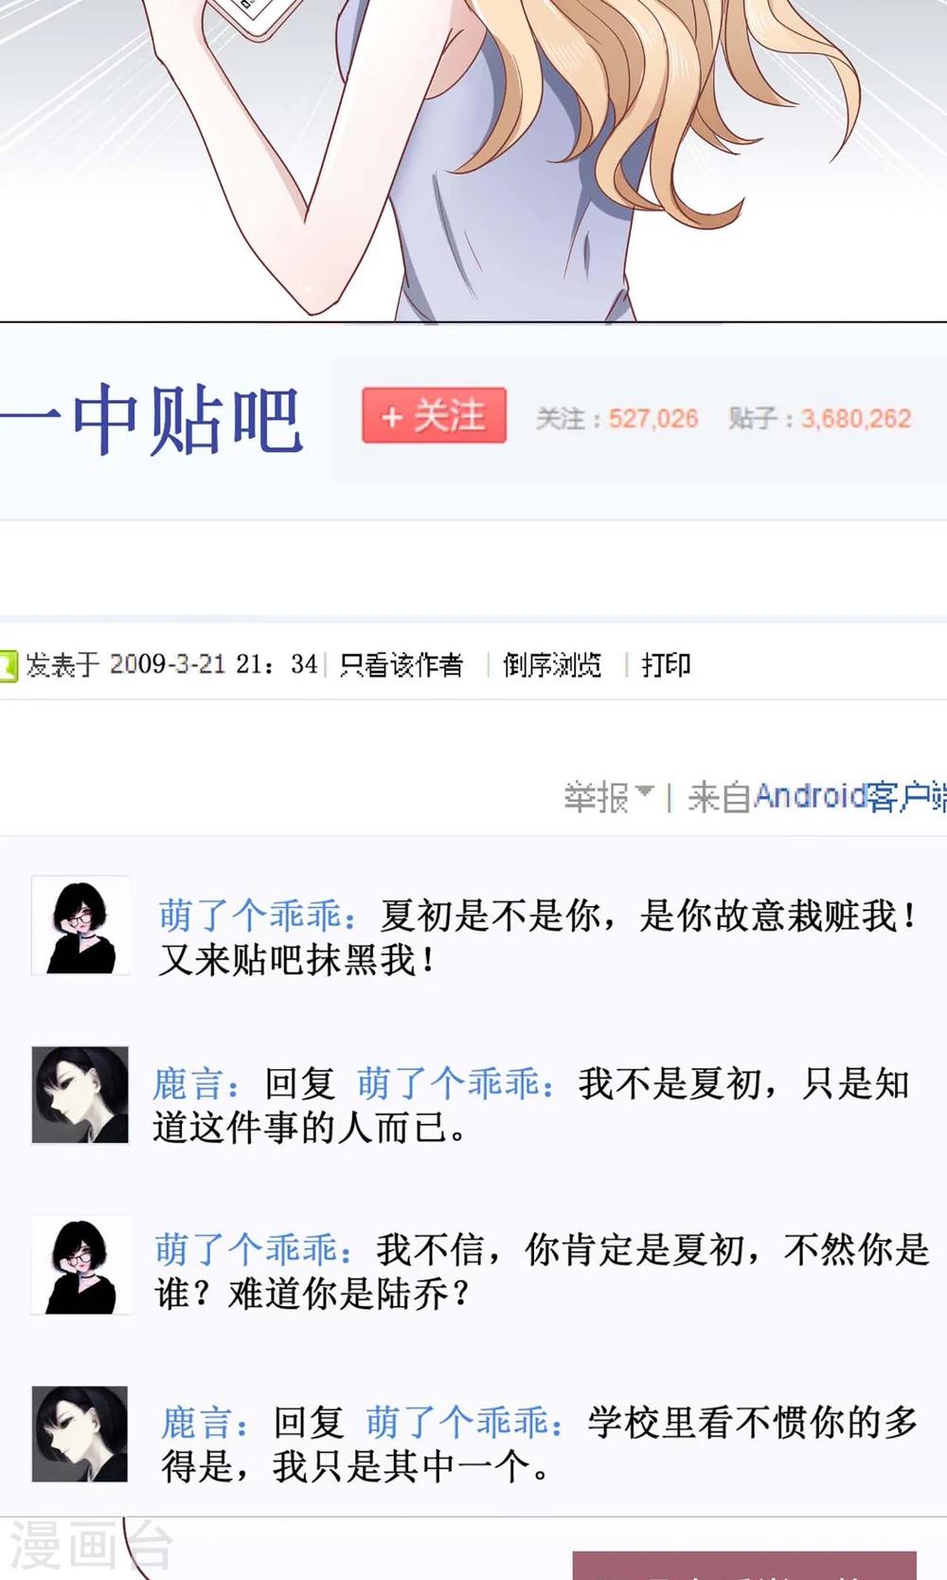Screen dimensions: 947x1580
Task: Choose 倒序浏览 reverse order option
Action: tap(552, 665)
